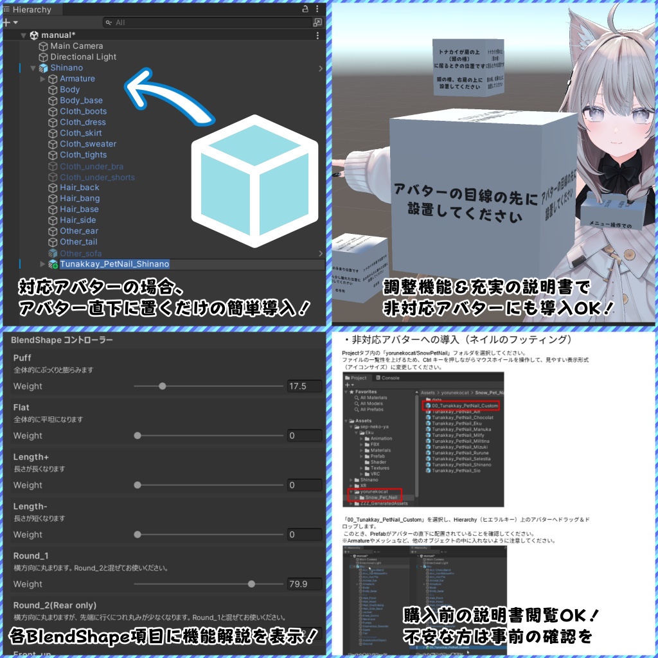Screen dimensions: 658x658
Task: Click the Directional Light icon
Action: point(43,57)
